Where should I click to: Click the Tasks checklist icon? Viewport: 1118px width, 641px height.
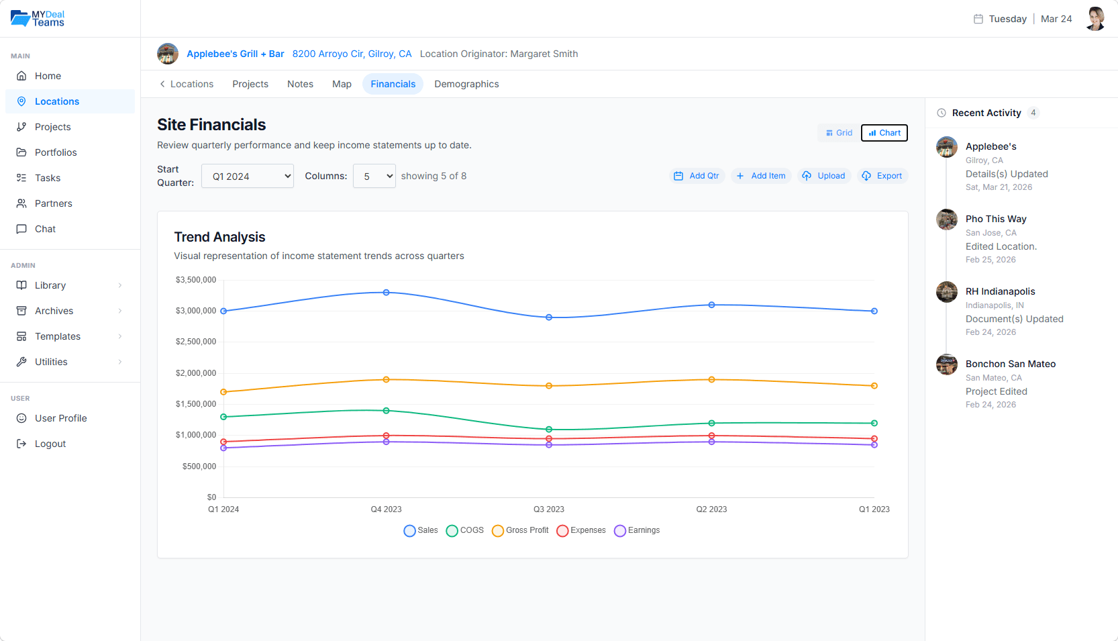pyautogui.click(x=21, y=178)
